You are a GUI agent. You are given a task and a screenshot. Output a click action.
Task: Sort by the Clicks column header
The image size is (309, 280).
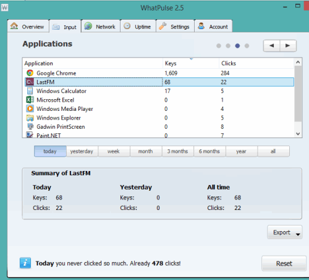(256, 63)
